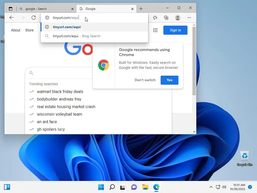This screenshot has width=257, height=193.
Task: Open notification center badge
Action: [250, 187]
